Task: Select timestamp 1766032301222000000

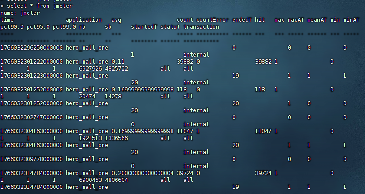Action: point(31,62)
